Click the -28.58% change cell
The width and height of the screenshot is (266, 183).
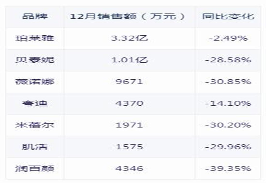pyautogui.click(x=228, y=60)
